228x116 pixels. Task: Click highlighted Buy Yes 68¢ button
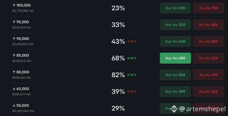point(175,58)
